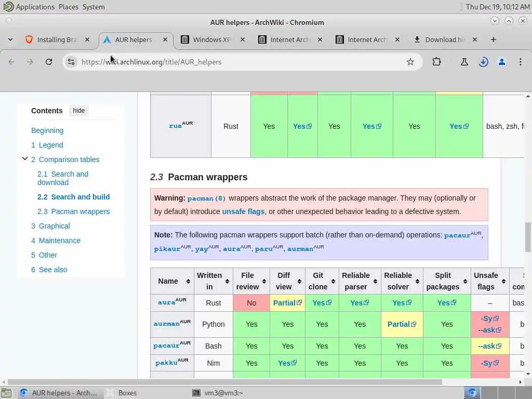Image resolution: width=532 pixels, height=399 pixels.
Task: Reload the AUR helpers page
Action: (x=49, y=62)
